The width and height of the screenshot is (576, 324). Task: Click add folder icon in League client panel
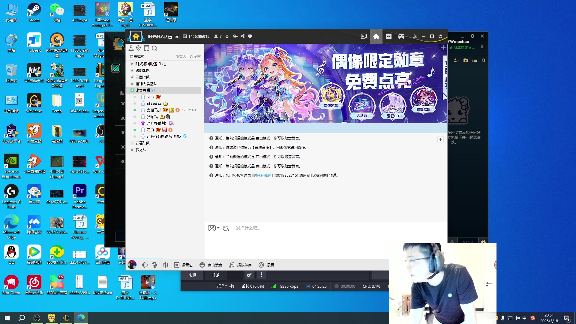[x=466, y=60]
